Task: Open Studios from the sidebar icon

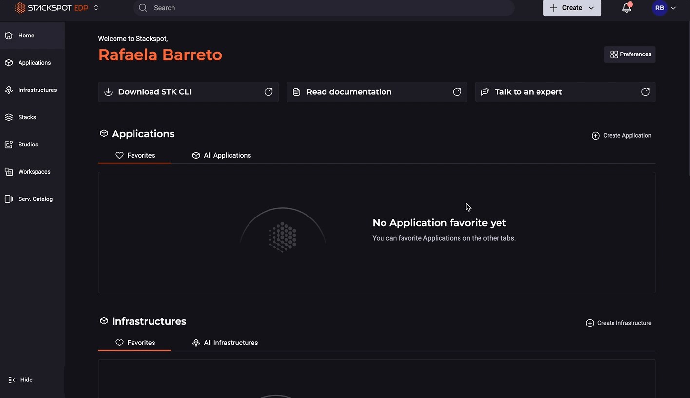Action: (x=9, y=145)
